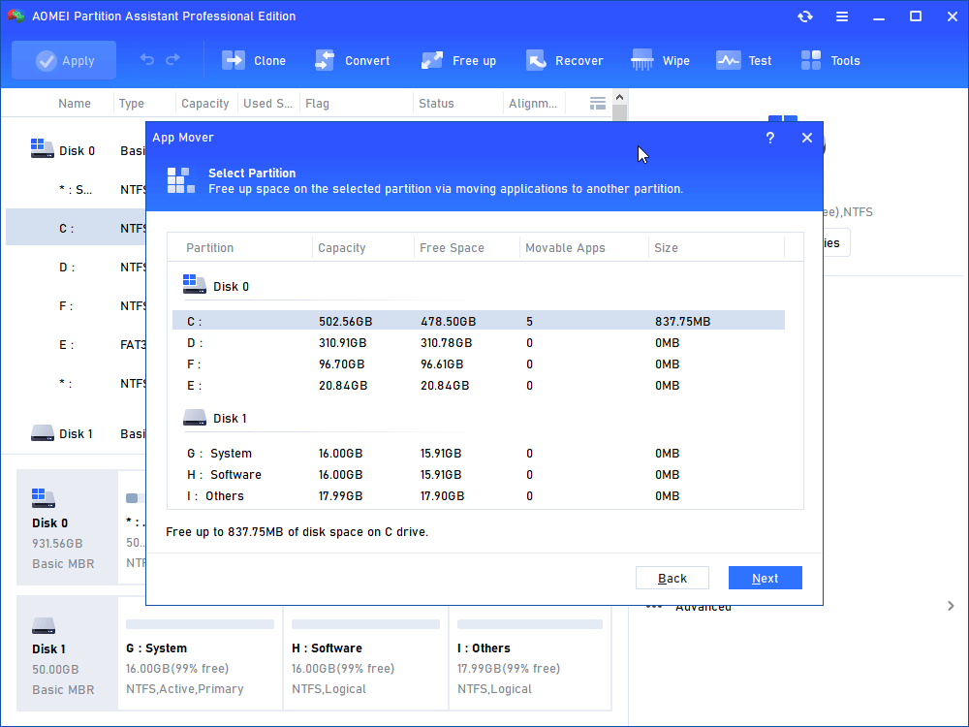Select the F: partition row
This screenshot has height=727, width=969.
pos(479,364)
